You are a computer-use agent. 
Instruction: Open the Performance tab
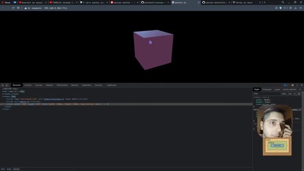(x=62, y=85)
